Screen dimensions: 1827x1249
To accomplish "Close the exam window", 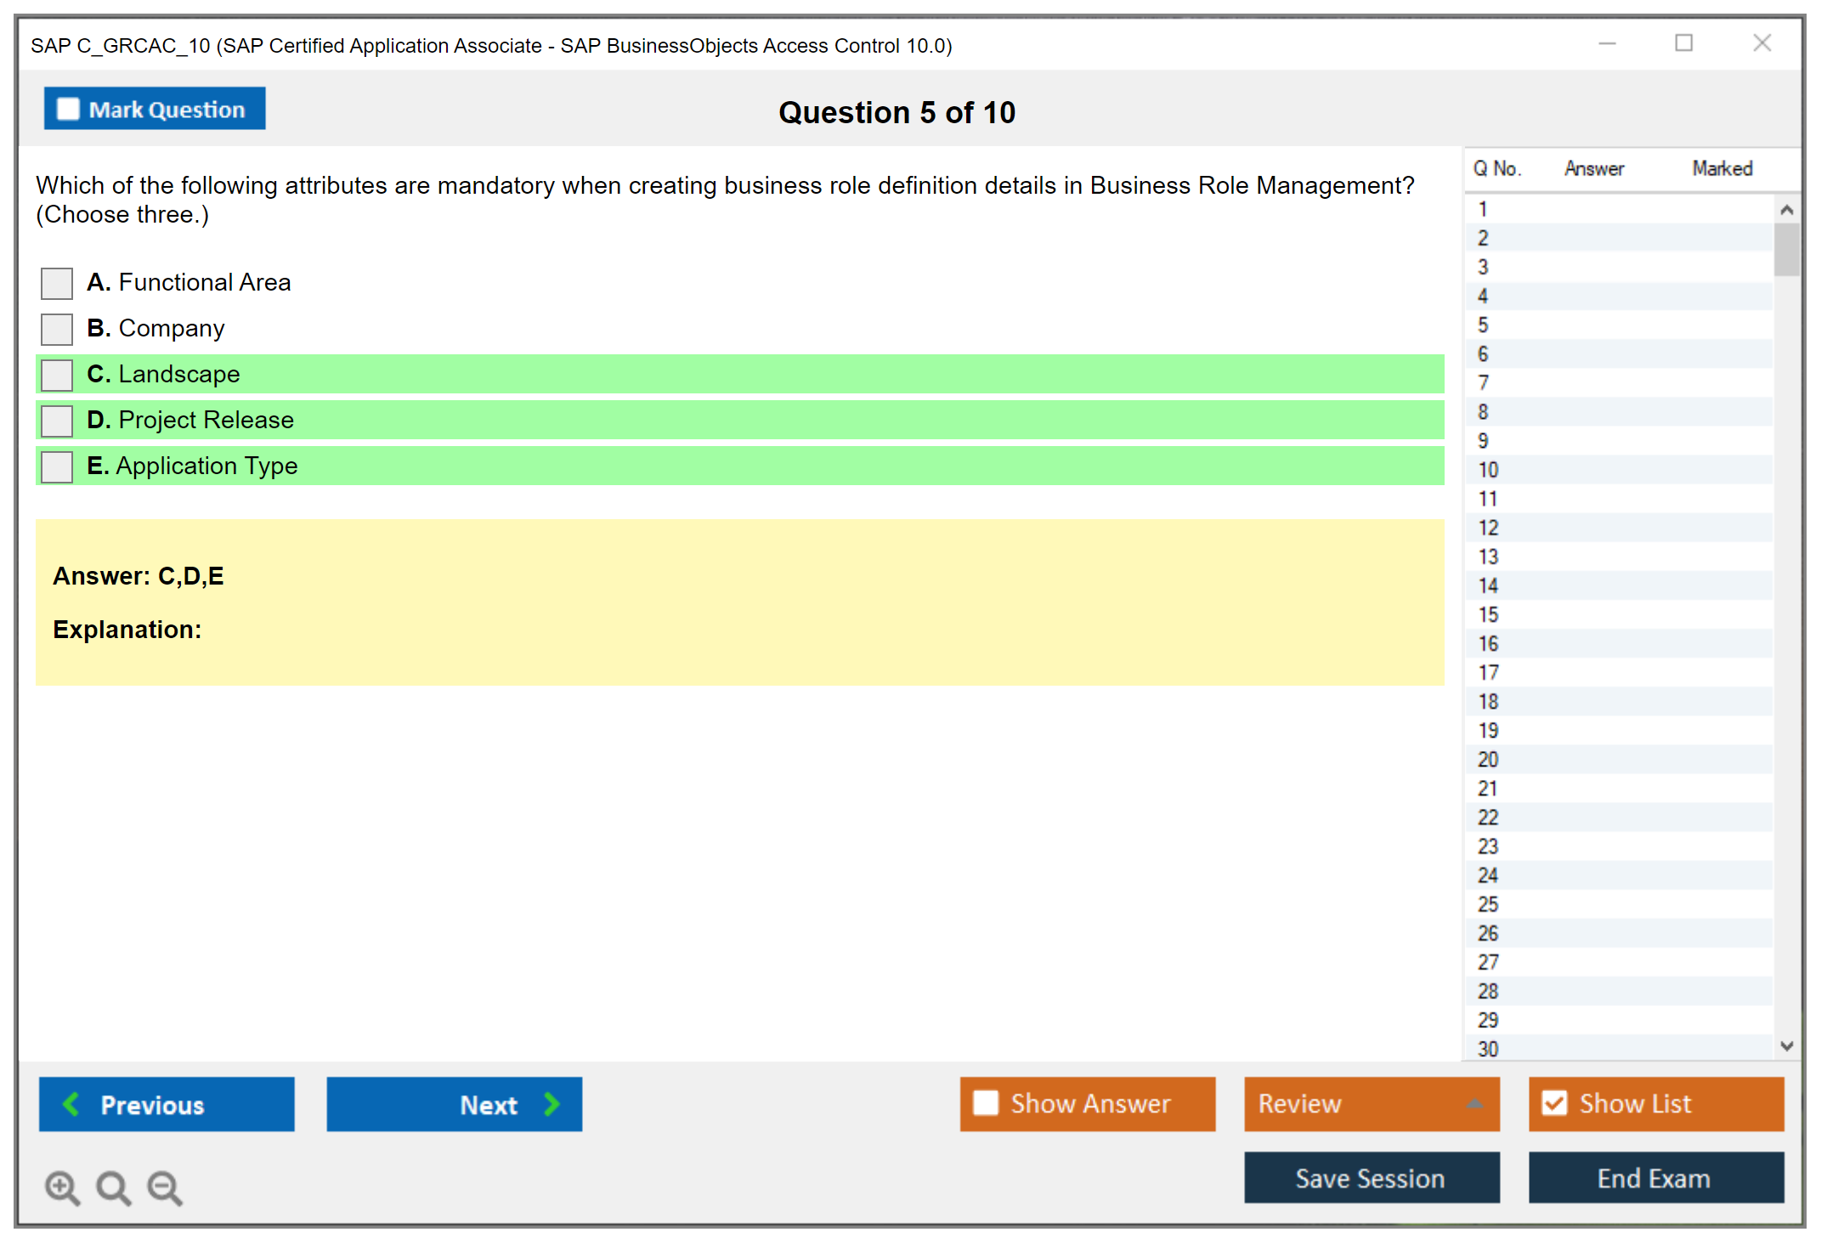I will [1762, 43].
